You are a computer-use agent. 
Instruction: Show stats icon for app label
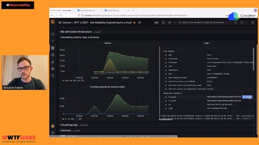coord(166,55)
